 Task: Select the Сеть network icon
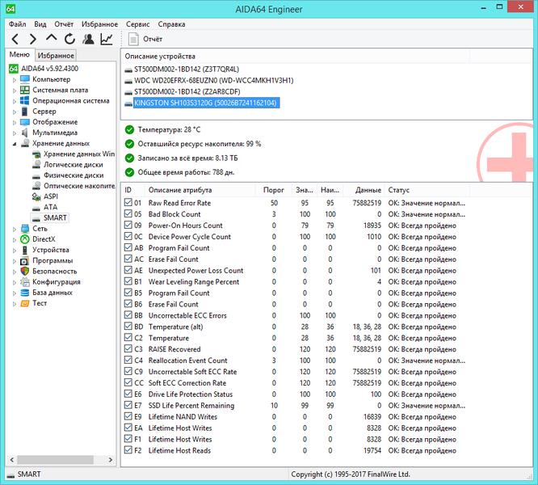click(x=25, y=228)
